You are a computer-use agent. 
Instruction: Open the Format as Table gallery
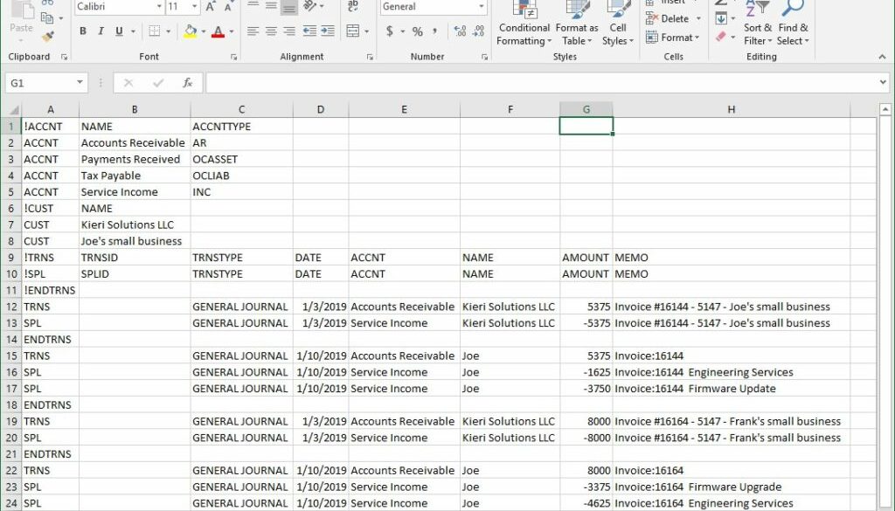click(577, 23)
